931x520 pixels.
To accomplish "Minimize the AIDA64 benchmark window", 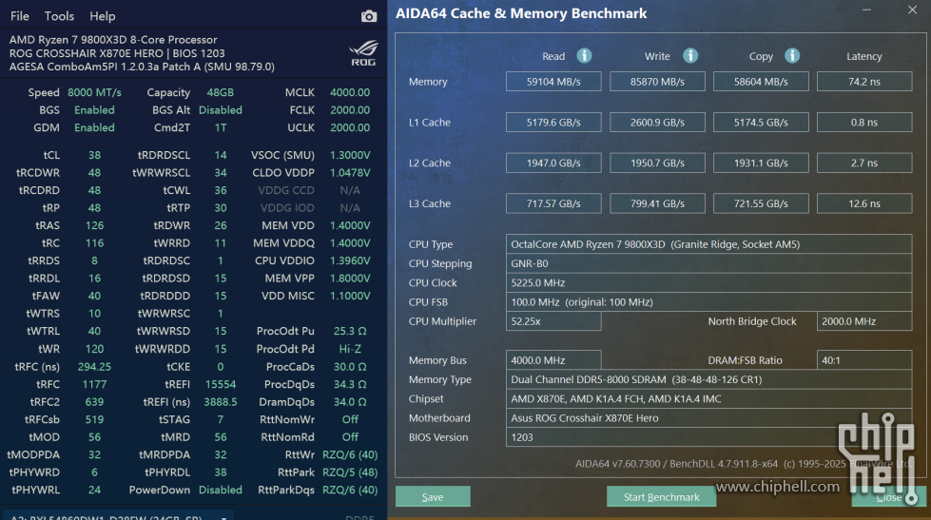I will (867, 10).
